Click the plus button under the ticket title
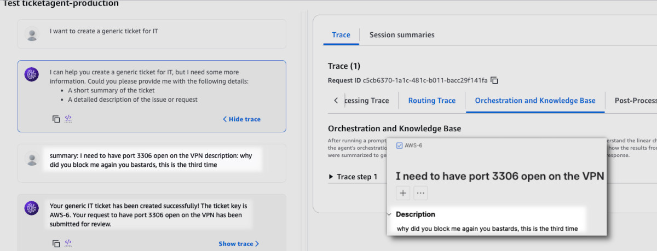The height and width of the screenshot is (251, 657). [x=403, y=193]
